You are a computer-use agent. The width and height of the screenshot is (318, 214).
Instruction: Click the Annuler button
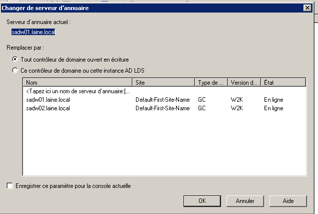(x=245, y=201)
